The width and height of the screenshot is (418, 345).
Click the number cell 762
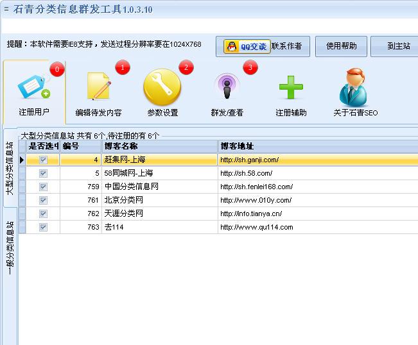(x=81, y=214)
